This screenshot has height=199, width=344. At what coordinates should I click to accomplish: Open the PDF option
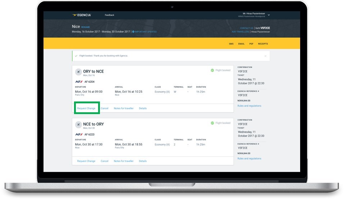click(251, 44)
